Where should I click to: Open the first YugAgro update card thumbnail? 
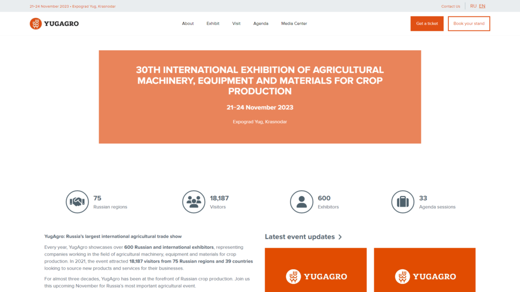pyautogui.click(x=316, y=270)
